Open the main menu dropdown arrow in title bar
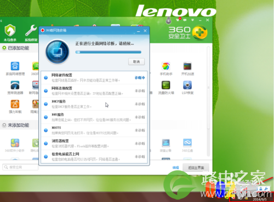274x202 pixels. pos(192,20)
